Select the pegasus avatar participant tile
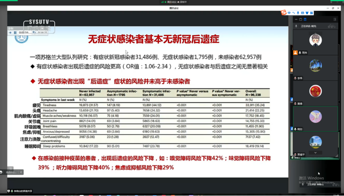This screenshot has height=196, width=344. [x=316, y=116]
